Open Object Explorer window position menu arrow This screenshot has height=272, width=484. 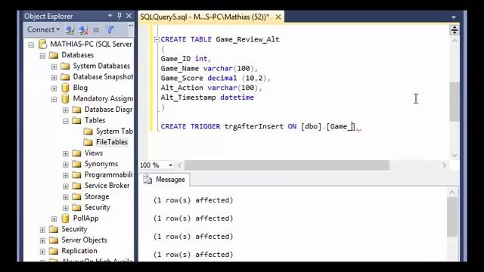(110, 16)
